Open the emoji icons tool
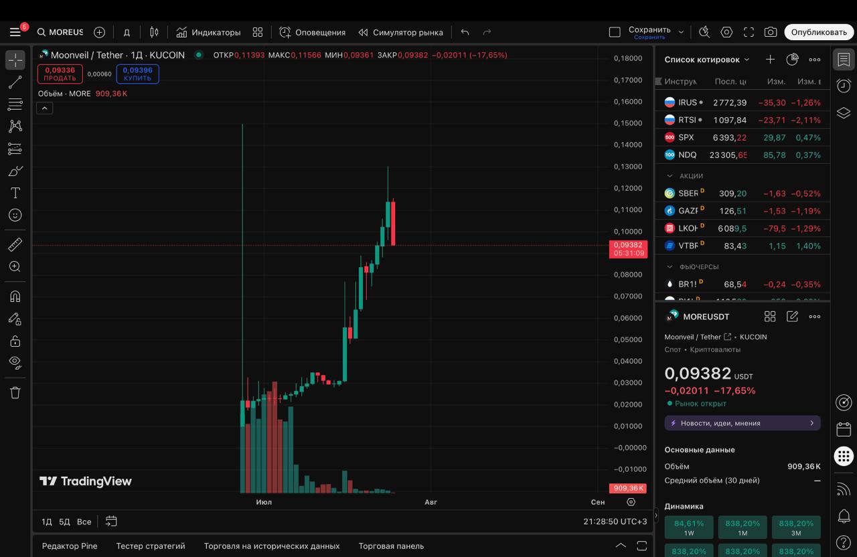857x557 pixels. click(x=15, y=215)
